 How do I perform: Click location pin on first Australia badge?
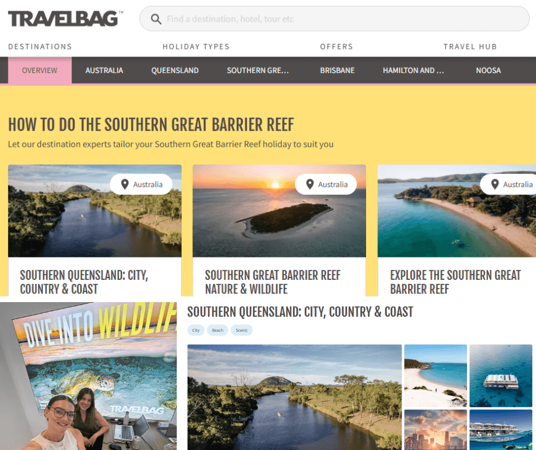[x=125, y=184]
